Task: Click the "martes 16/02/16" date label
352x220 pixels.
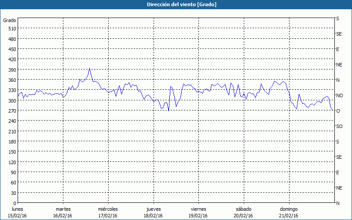Action: (63, 212)
